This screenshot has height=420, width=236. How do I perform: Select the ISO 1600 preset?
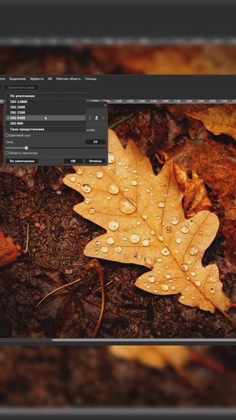tap(45, 107)
